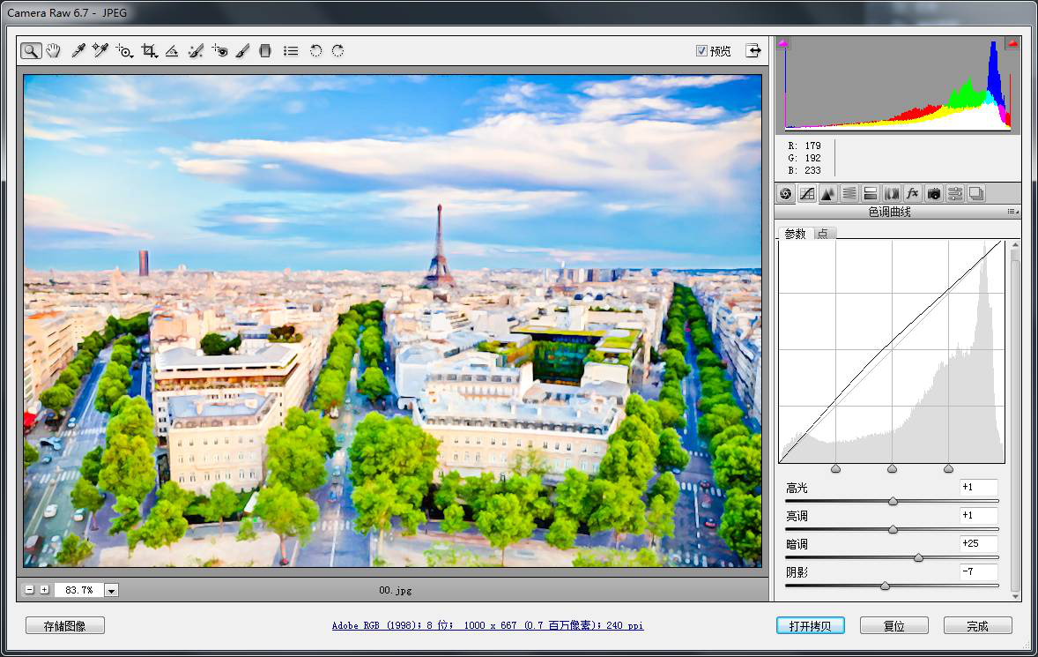
Task: Select the Graduated Filter tool
Action: (x=265, y=51)
